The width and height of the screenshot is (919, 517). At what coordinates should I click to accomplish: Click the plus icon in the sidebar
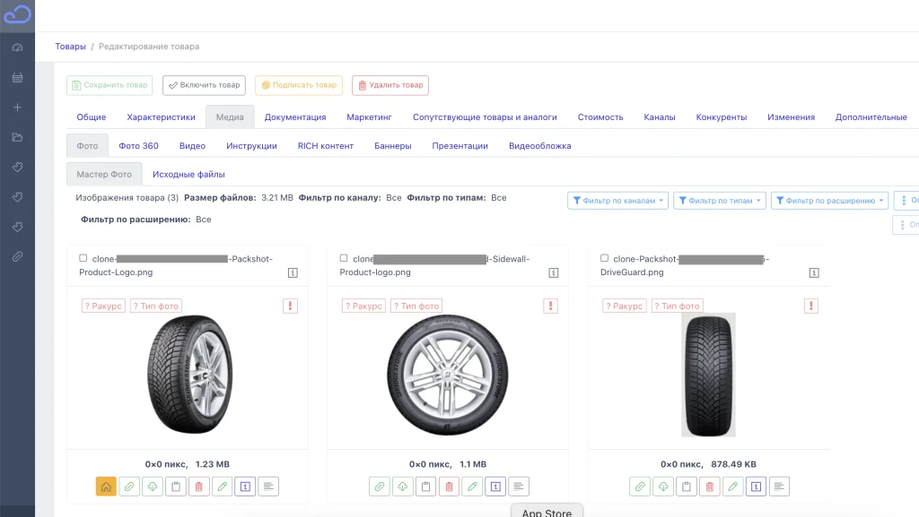coord(18,108)
